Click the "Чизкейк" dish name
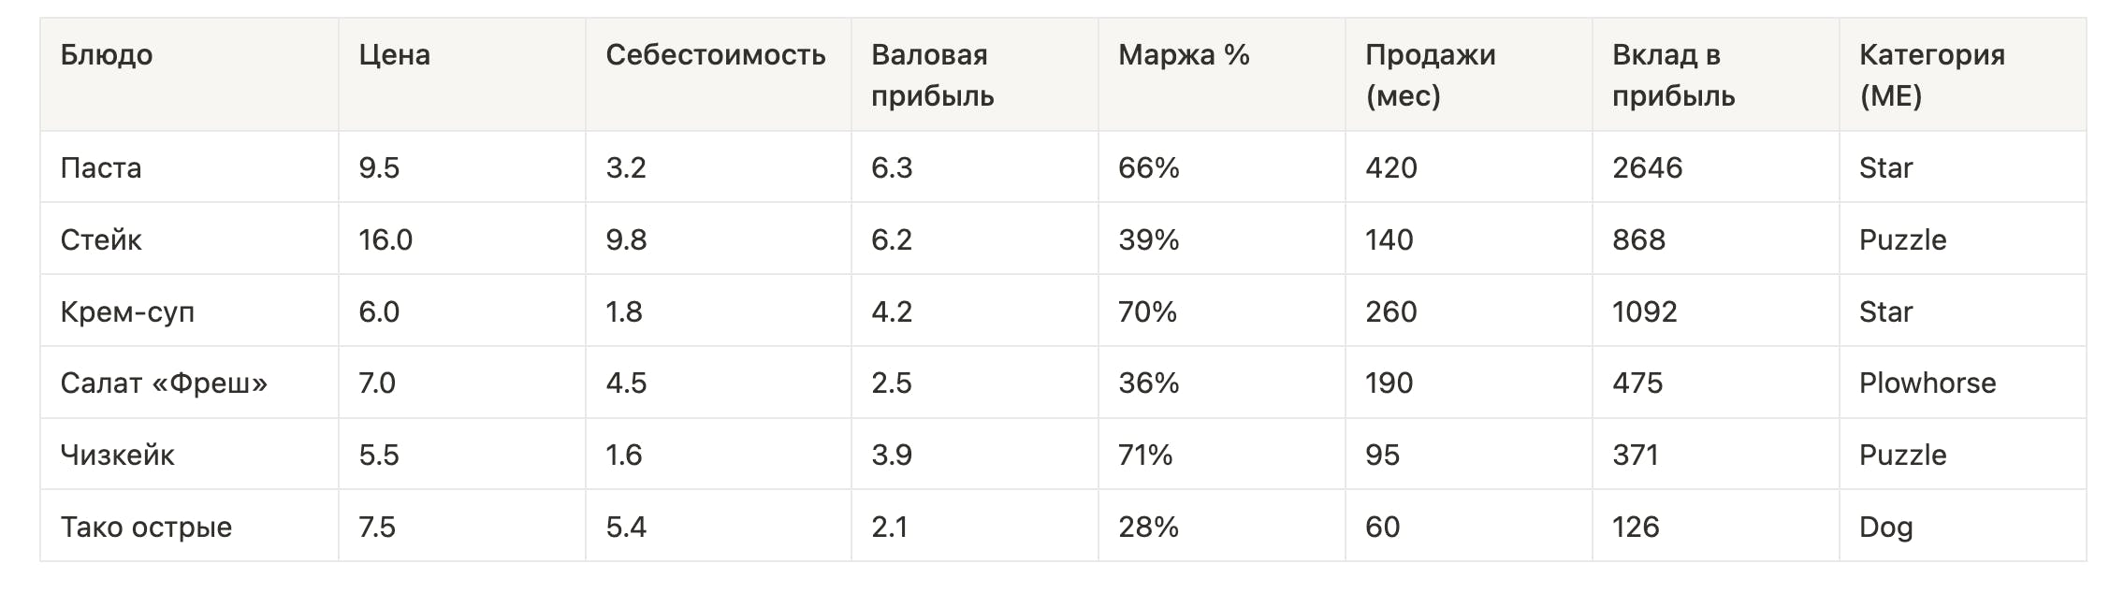The height and width of the screenshot is (593, 2124). [117, 456]
